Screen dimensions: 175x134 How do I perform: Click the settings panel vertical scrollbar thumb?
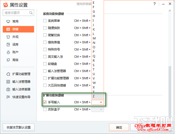pyautogui.click(x=170, y=91)
